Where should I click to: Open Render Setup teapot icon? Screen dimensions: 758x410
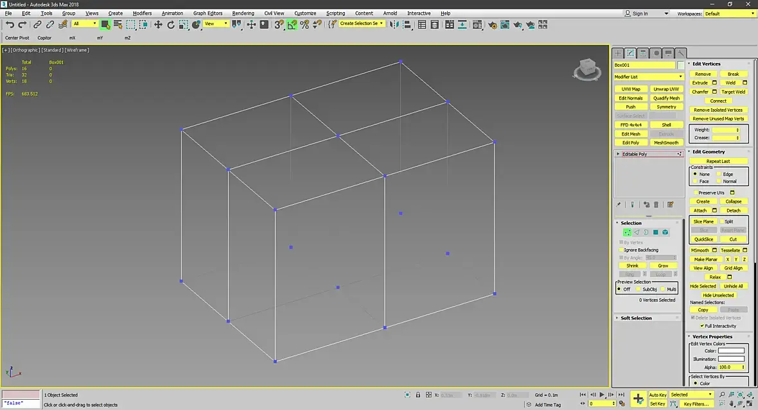(x=492, y=24)
